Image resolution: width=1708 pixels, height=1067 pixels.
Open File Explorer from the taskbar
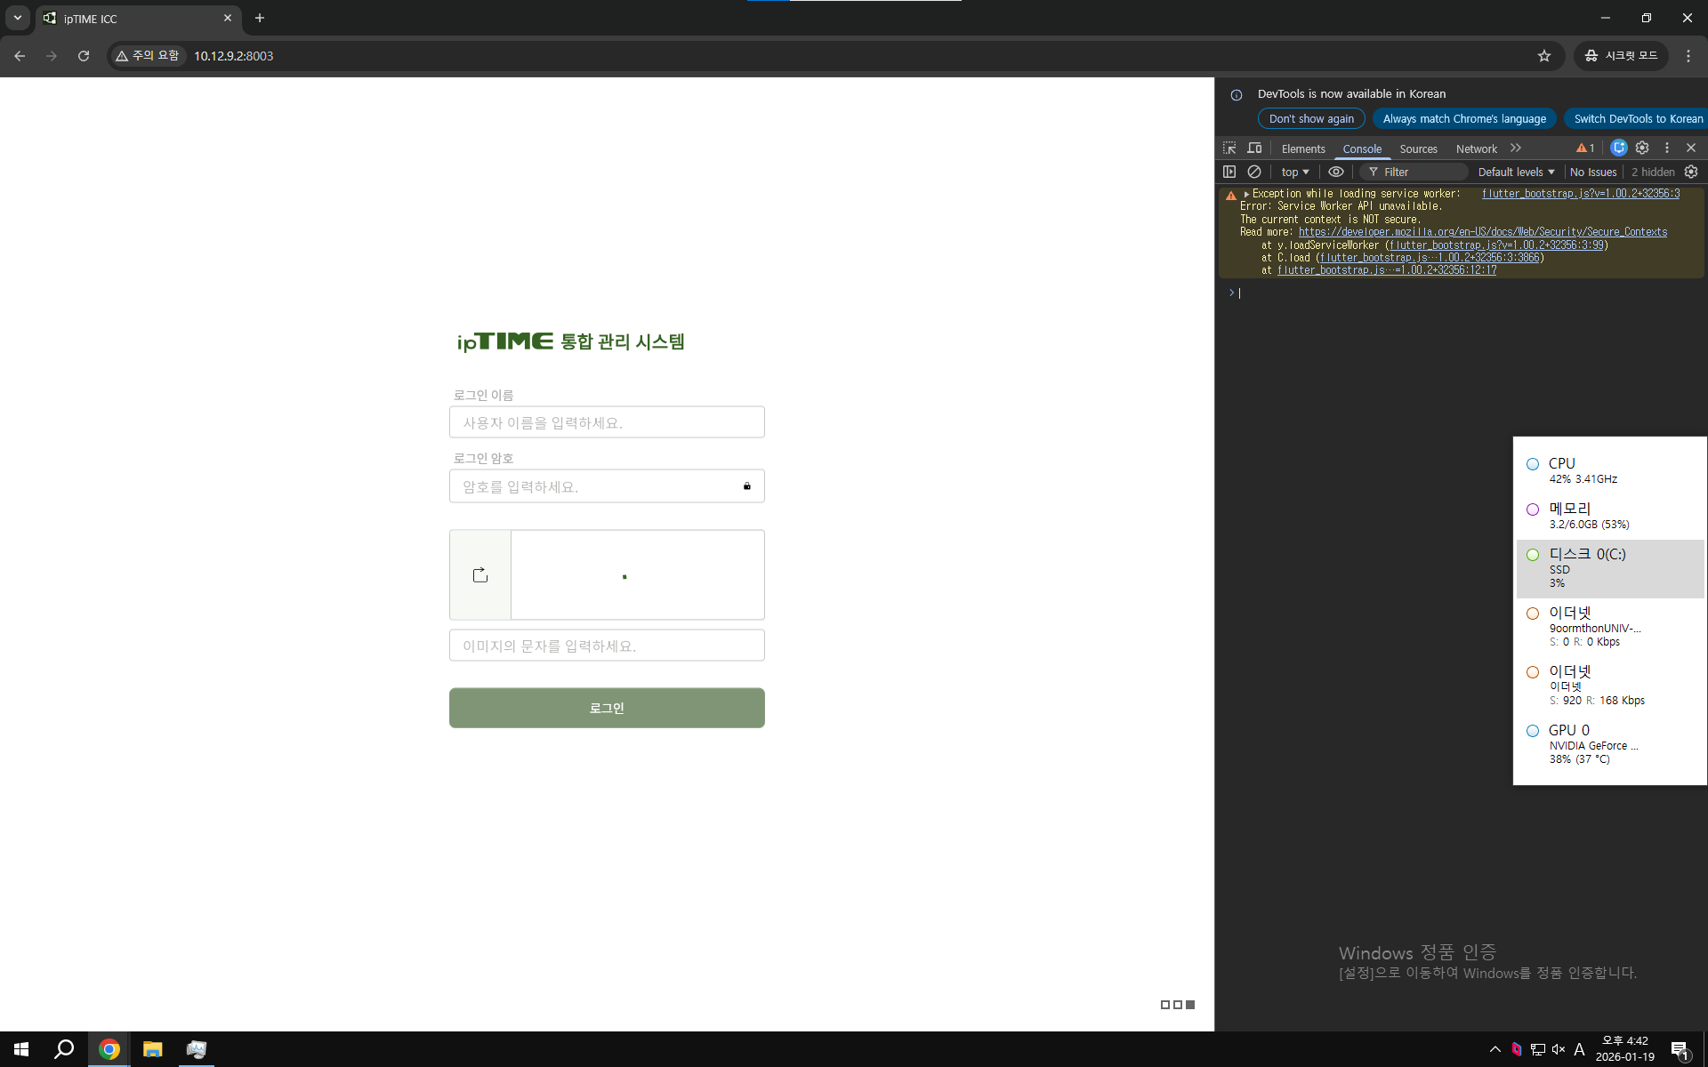pos(153,1049)
